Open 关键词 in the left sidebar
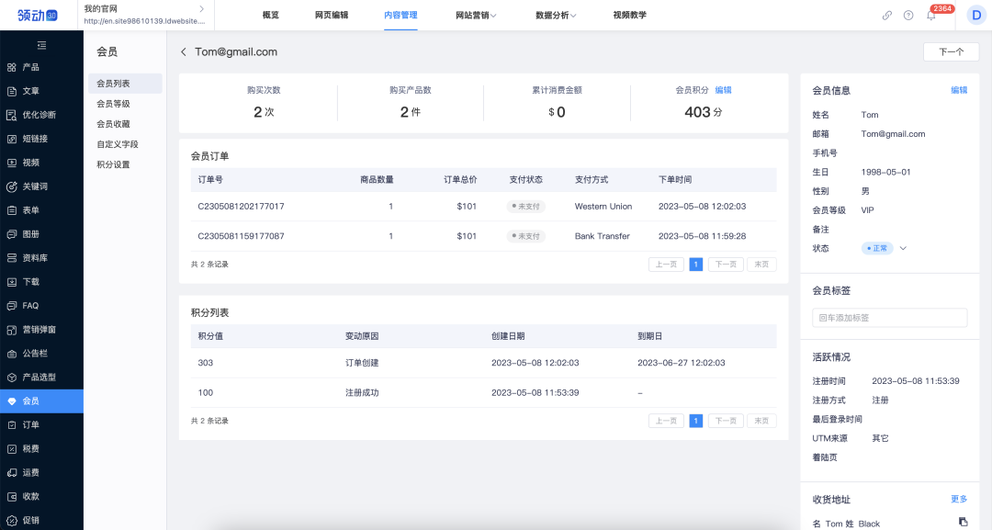This screenshot has height=530, width=992. click(34, 186)
